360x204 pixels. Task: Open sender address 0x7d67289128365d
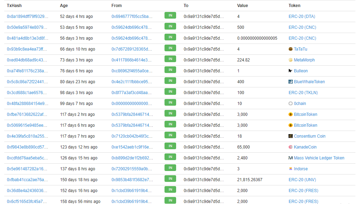pos(131,49)
